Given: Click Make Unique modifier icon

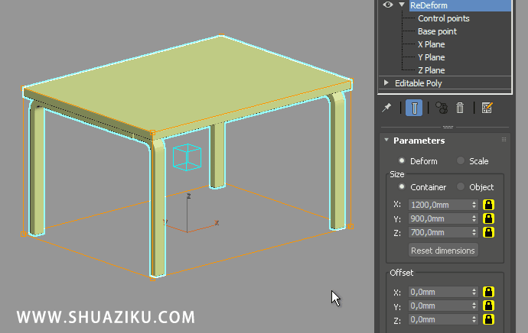Looking at the screenshot, I should pos(440,108).
